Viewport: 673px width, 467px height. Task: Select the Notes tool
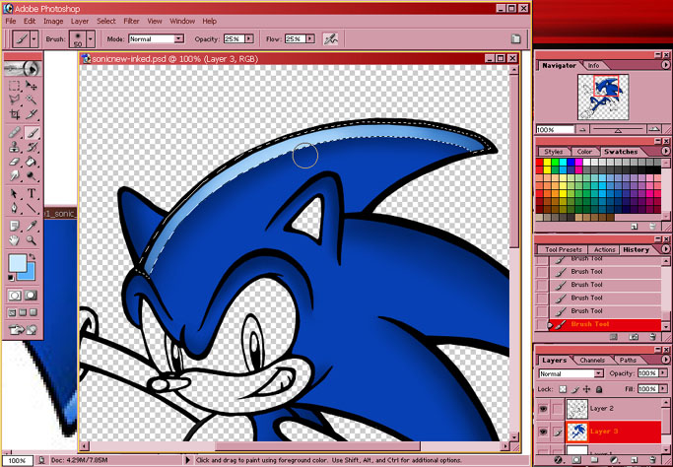tap(15, 226)
